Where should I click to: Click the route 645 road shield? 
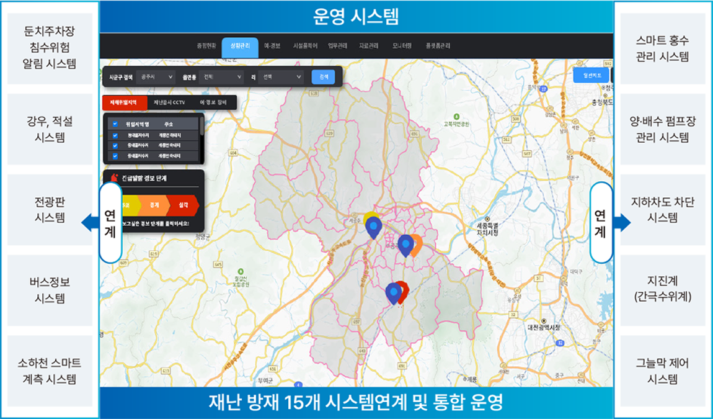218,264
